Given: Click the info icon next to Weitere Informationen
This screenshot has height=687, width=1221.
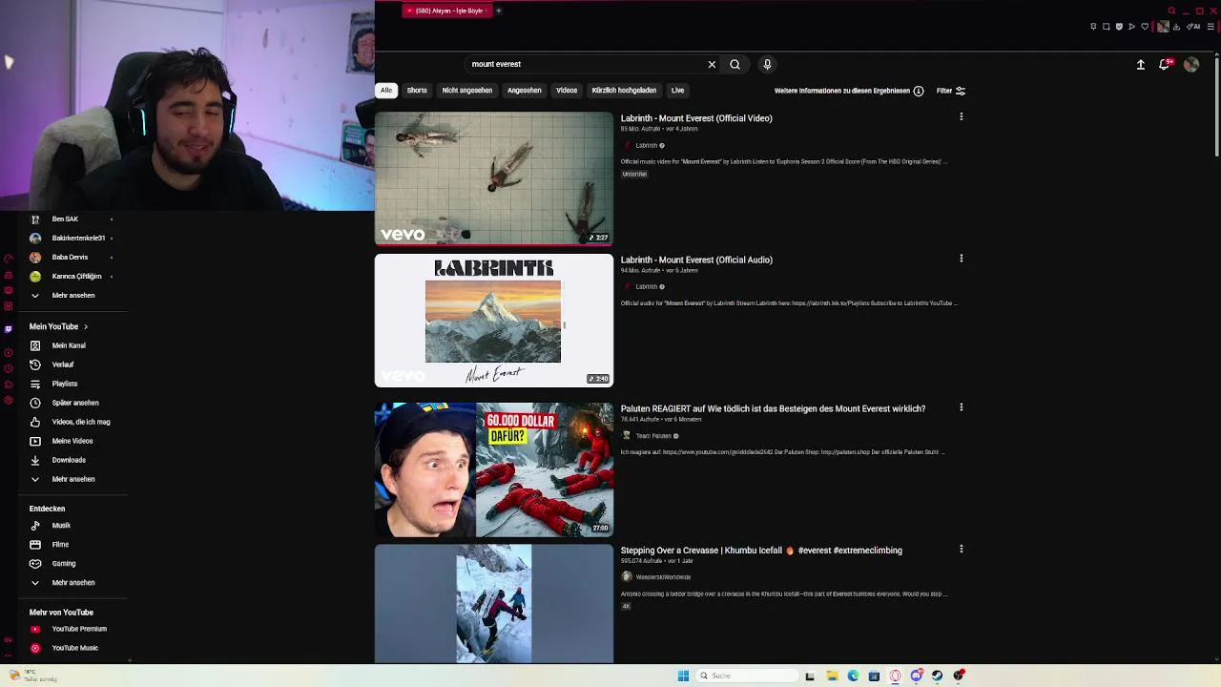Looking at the screenshot, I should [919, 91].
